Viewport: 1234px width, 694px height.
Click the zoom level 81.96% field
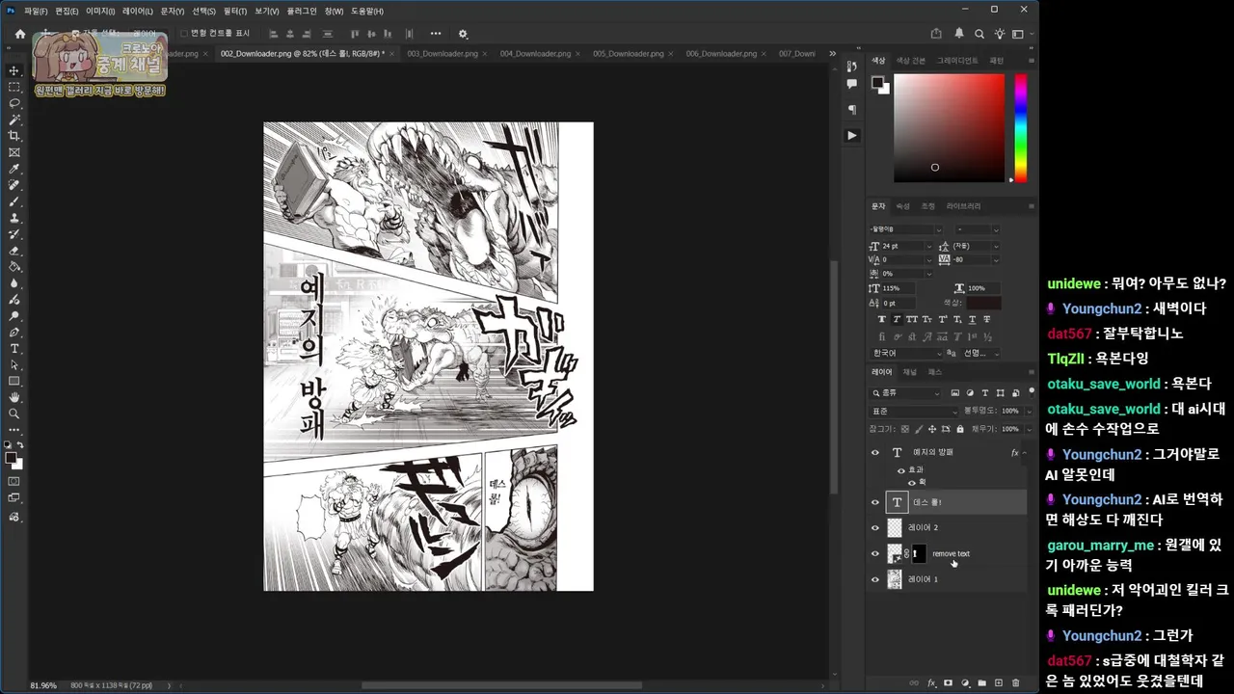[43, 685]
